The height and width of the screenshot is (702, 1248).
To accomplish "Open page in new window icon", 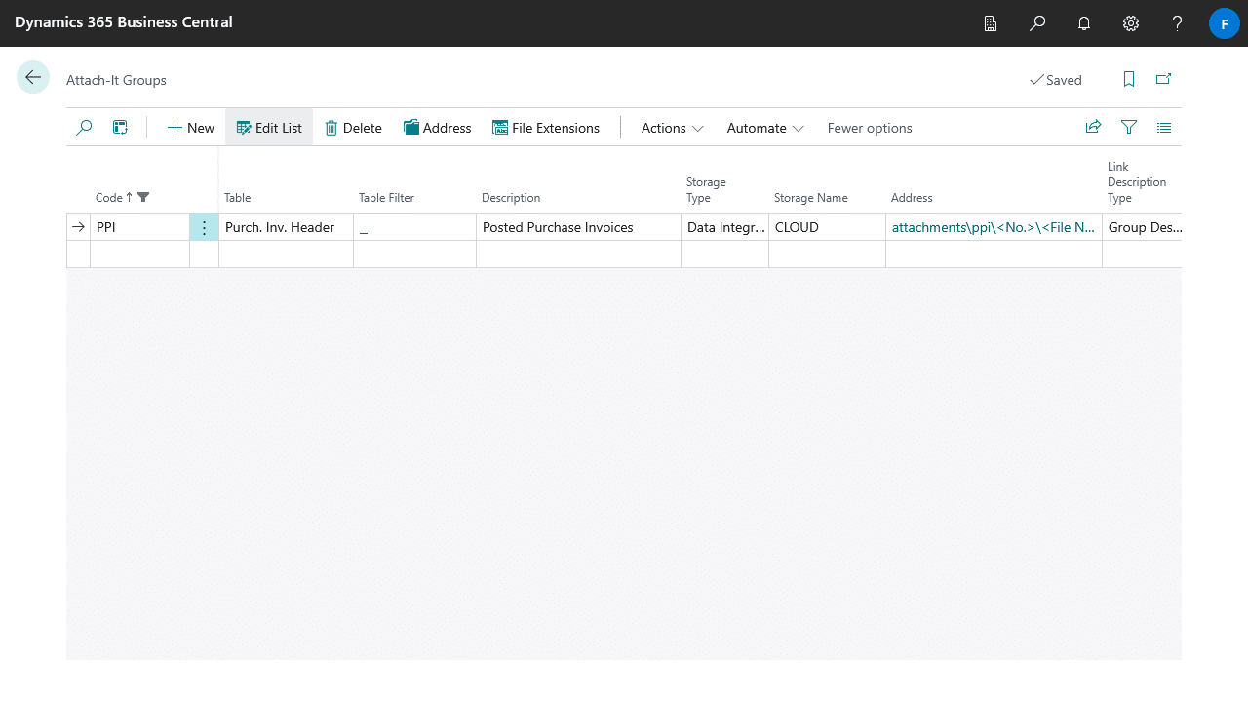I will click(1163, 80).
